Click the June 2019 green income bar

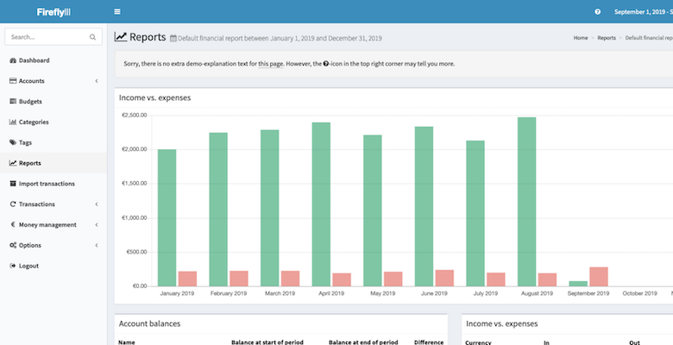[424, 206]
